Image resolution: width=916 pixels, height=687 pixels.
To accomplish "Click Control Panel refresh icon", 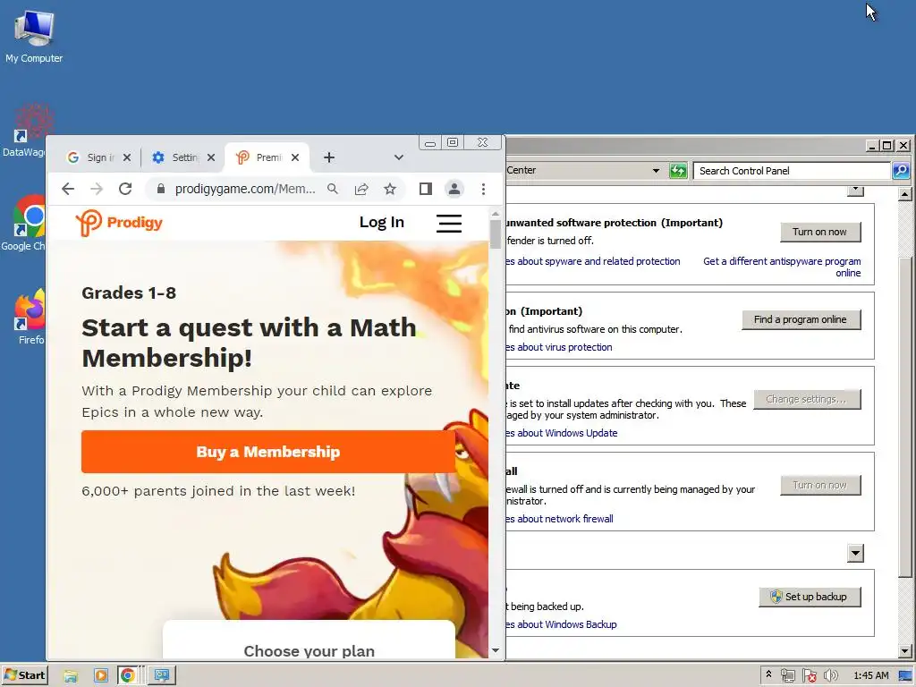I will pos(678,171).
